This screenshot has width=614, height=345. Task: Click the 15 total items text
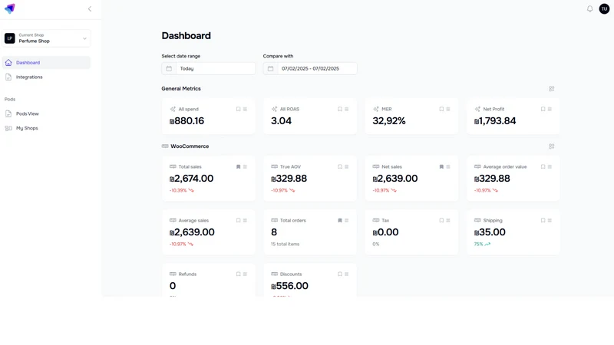click(x=285, y=244)
